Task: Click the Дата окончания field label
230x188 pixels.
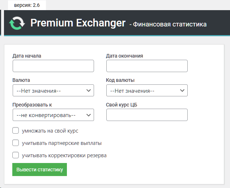Action: coord(124,56)
